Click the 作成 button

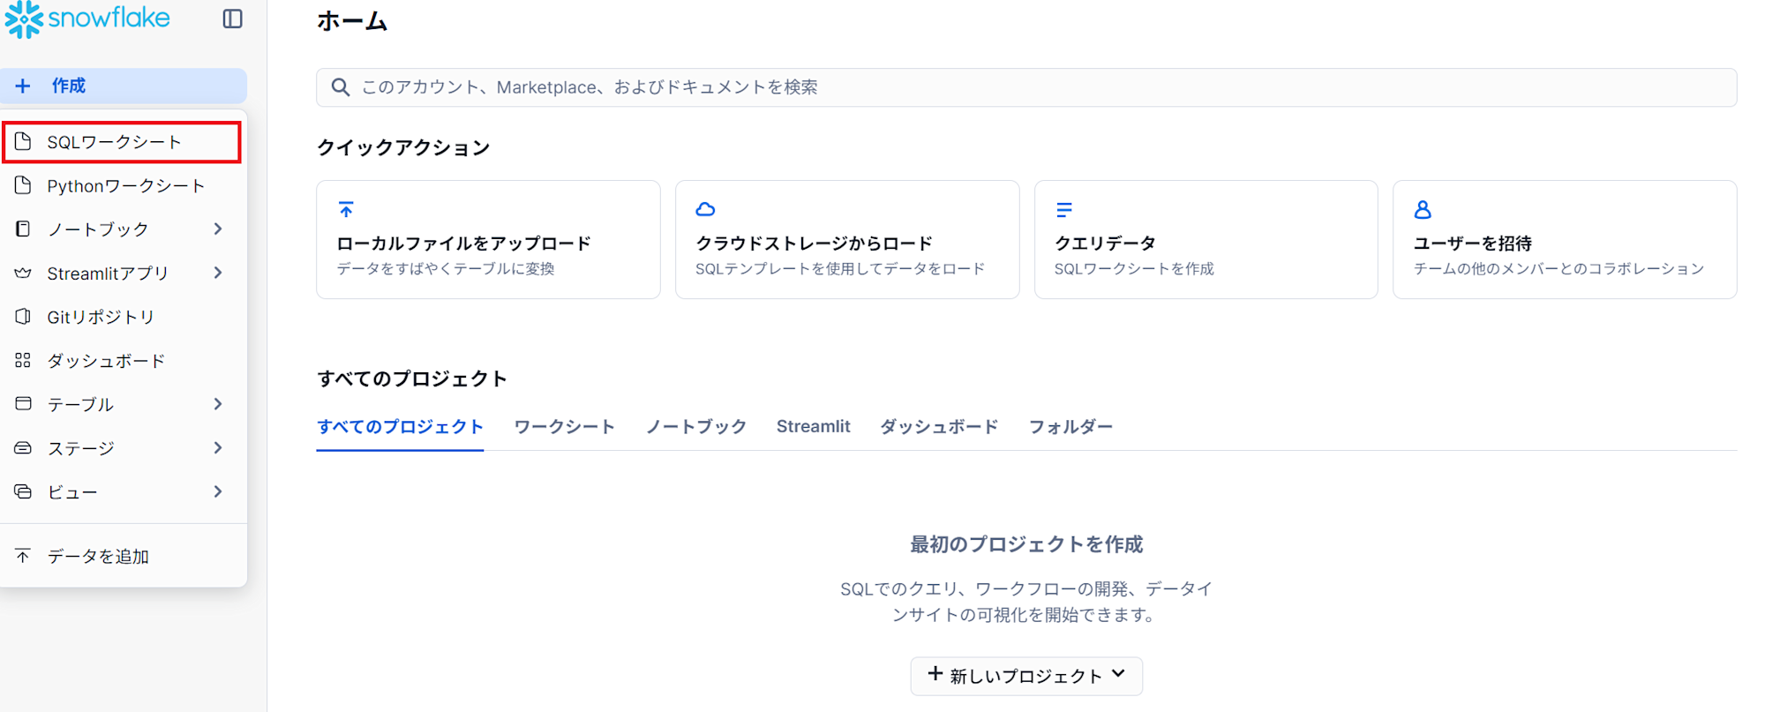coord(124,86)
